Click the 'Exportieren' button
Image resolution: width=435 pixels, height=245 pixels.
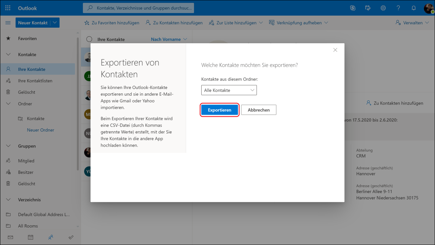coord(220,110)
